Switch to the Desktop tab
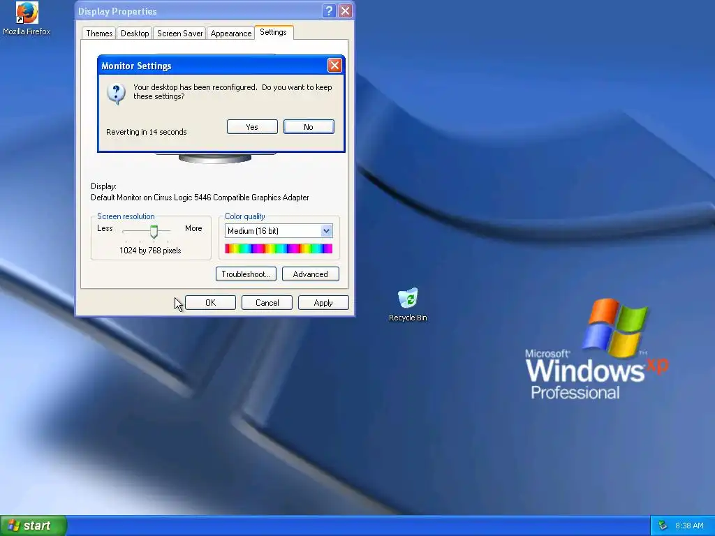The height and width of the screenshot is (536, 715). point(135,33)
